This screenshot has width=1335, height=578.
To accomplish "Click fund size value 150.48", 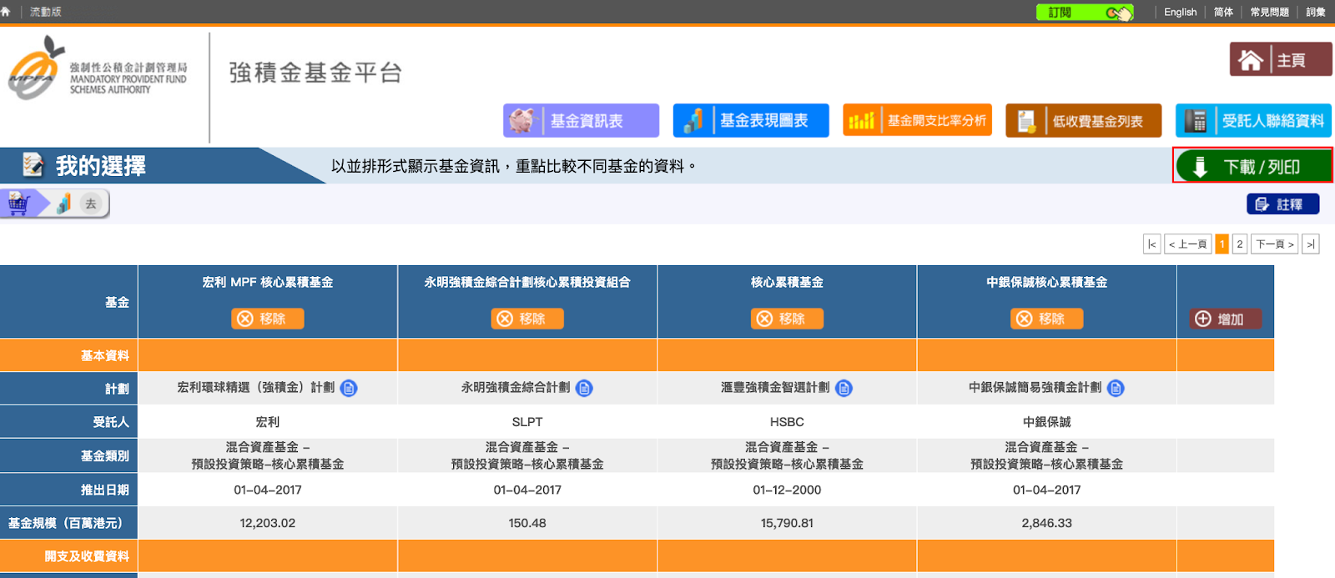I will [527, 523].
